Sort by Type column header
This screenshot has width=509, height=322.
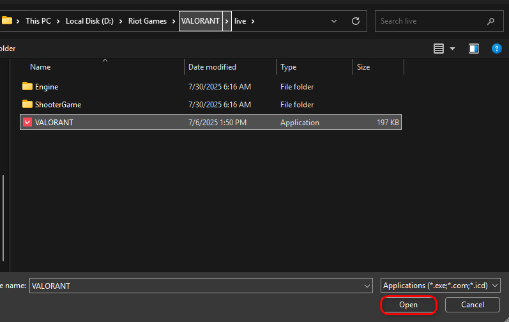pyautogui.click(x=288, y=67)
